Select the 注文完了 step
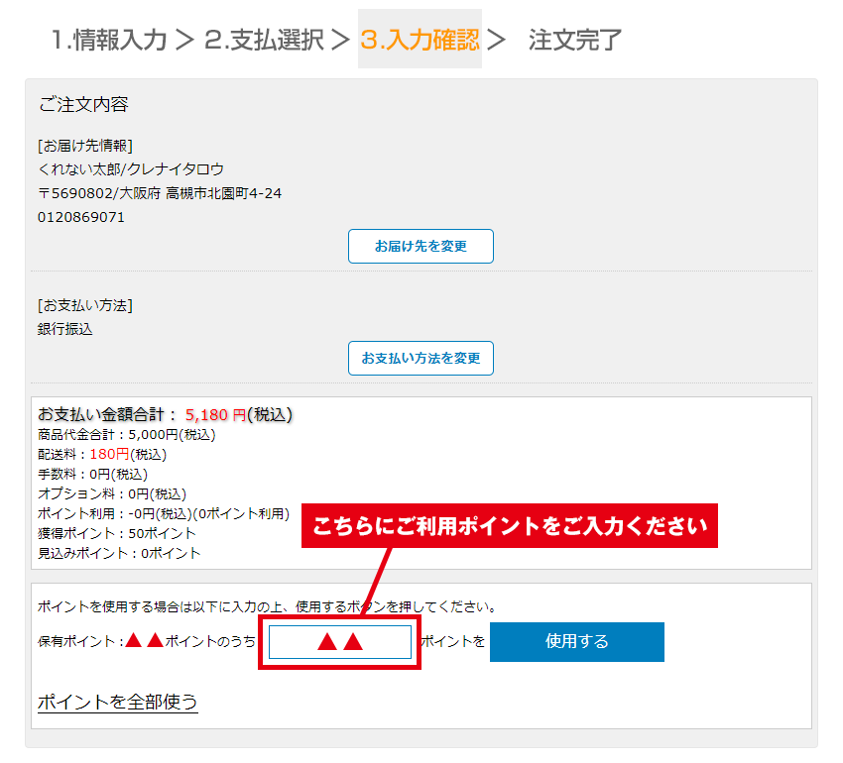 coord(574,40)
